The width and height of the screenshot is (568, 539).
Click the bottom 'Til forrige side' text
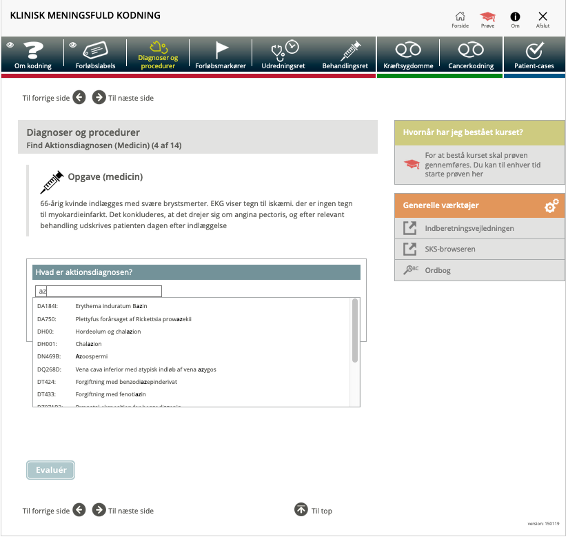(x=46, y=511)
